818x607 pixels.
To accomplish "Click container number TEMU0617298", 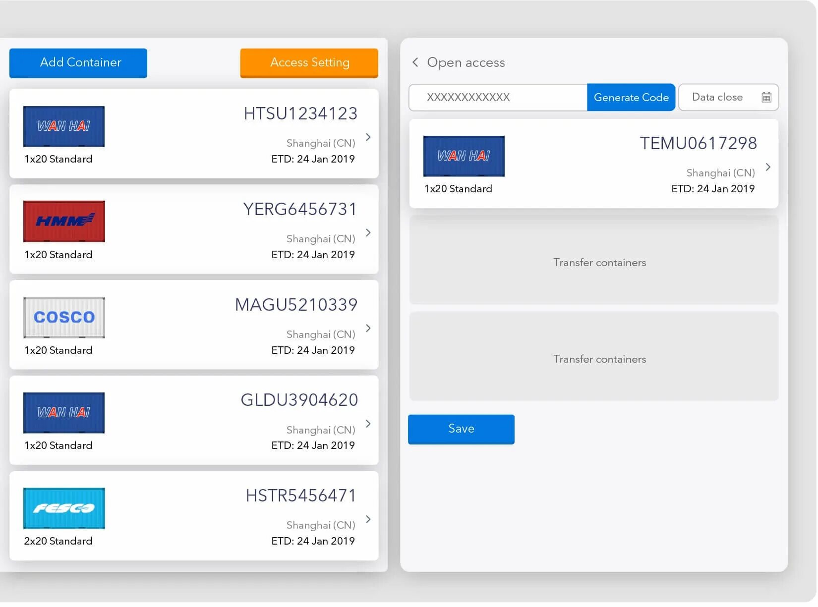I will click(698, 144).
